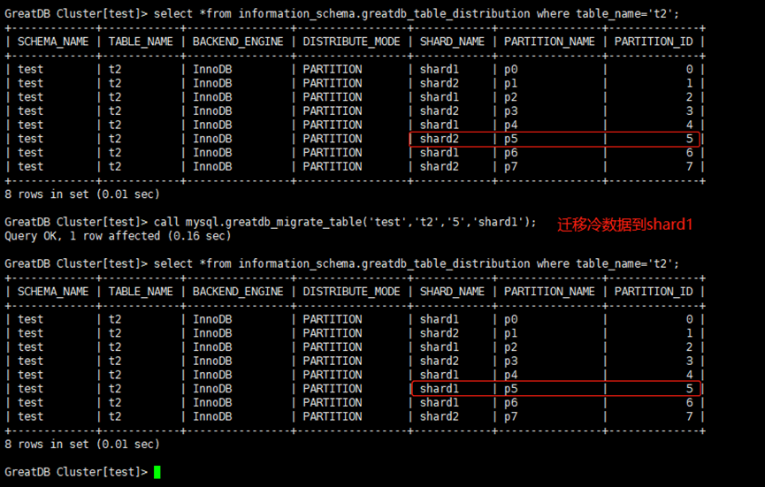Click partition ID 3 in the first result table
Viewport: 765px width, 487px height.
coord(689,111)
